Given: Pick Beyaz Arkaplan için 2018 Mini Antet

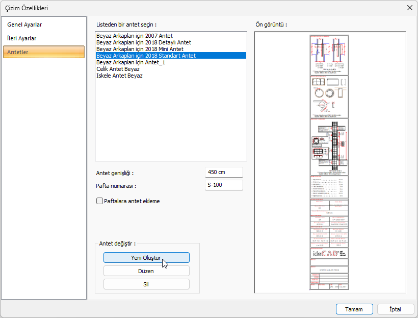Looking at the screenshot, I should click(140, 49).
